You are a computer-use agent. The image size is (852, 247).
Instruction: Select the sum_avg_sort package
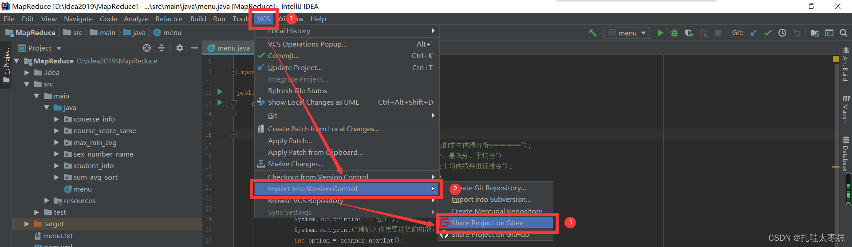point(95,177)
